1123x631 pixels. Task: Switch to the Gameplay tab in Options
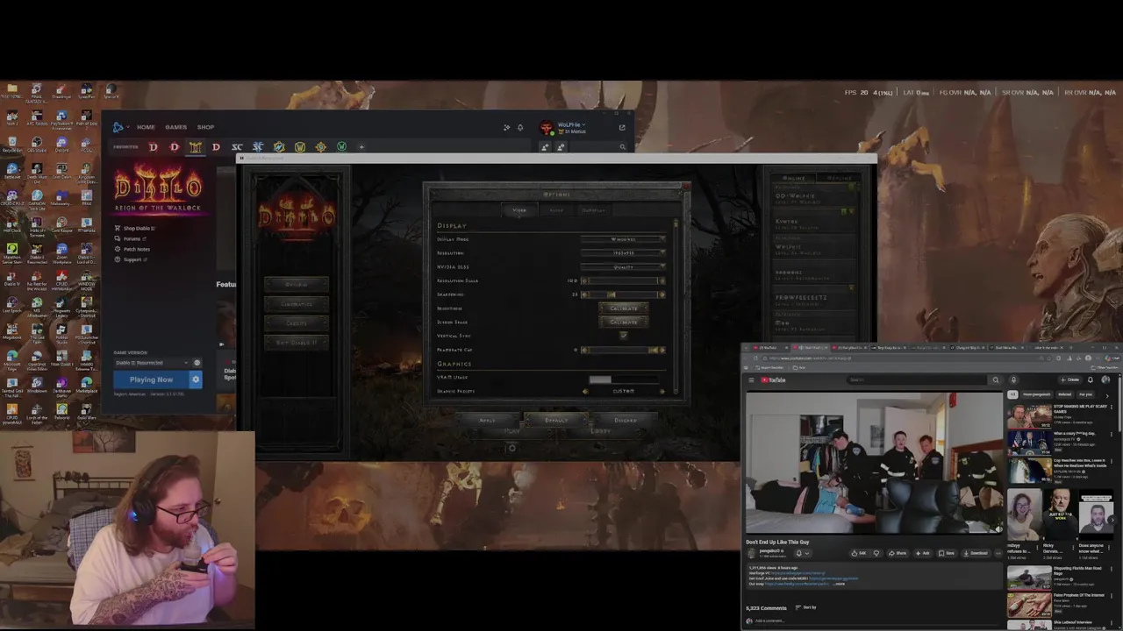[x=594, y=210]
